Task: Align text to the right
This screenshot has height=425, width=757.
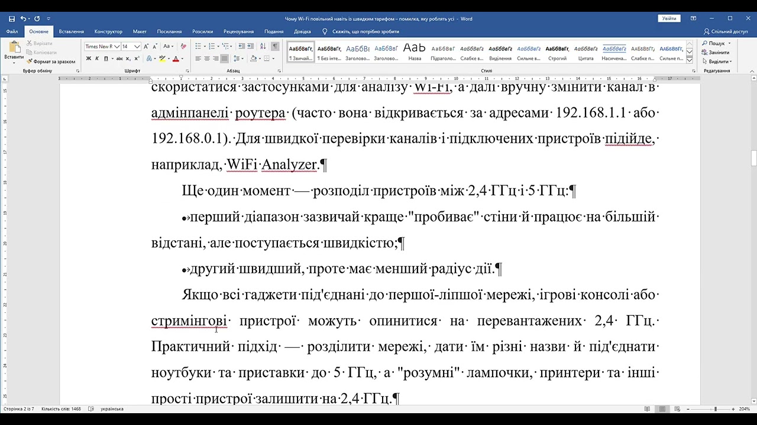Action: [216, 58]
